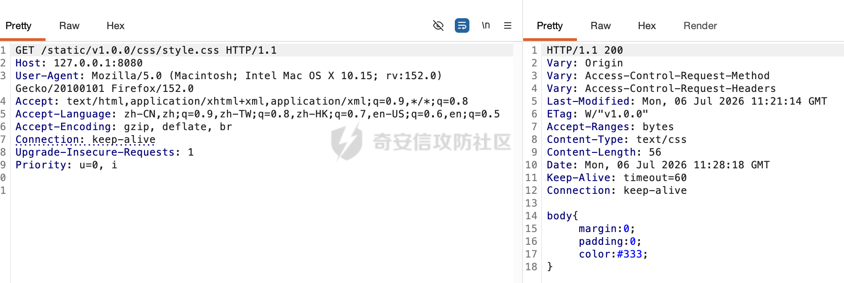Image resolution: width=844 pixels, height=283 pixels.
Task: Toggle the blue word wrap icon
Action: [x=462, y=25]
